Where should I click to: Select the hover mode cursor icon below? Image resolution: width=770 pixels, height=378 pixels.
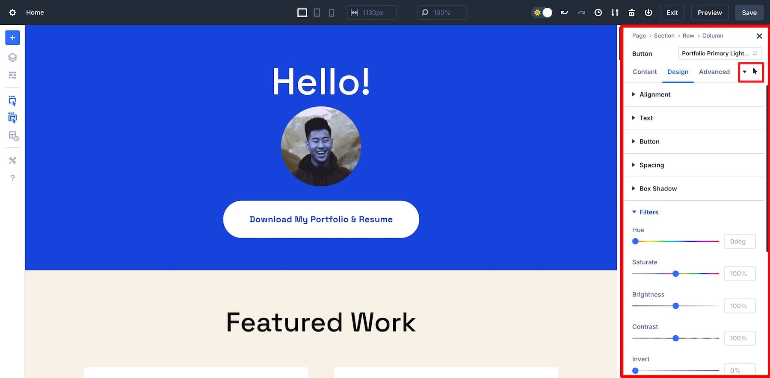point(12,118)
